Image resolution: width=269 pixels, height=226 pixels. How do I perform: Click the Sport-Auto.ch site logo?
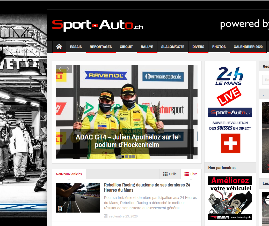(97, 25)
